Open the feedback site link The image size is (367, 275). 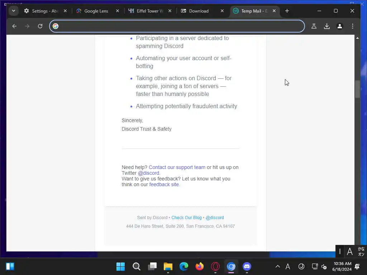[x=164, y=184]
